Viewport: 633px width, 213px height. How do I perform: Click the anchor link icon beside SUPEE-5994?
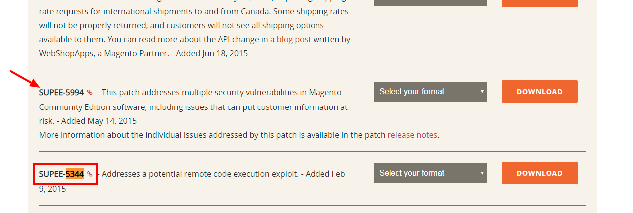pos(90,92)
